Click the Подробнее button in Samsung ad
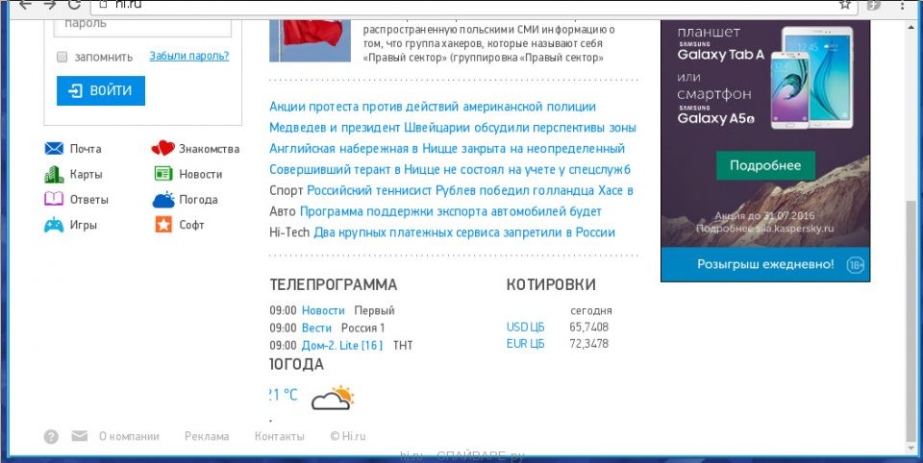 tap(765, 165)
